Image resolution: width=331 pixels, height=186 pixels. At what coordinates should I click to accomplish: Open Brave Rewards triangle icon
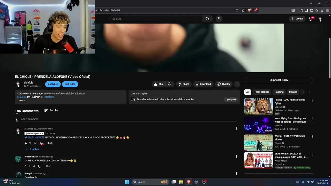255,10
